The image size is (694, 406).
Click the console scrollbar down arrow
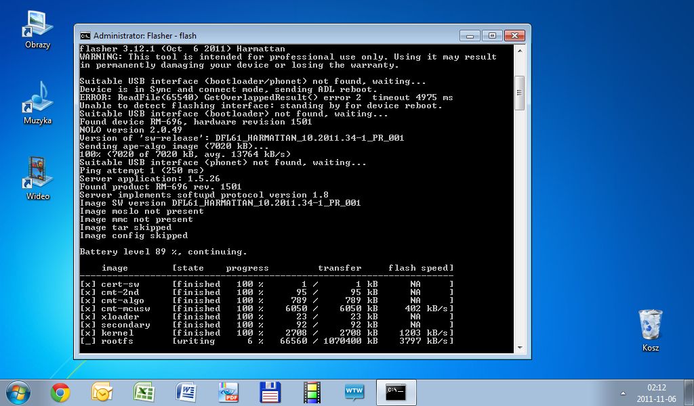[520, 348]
